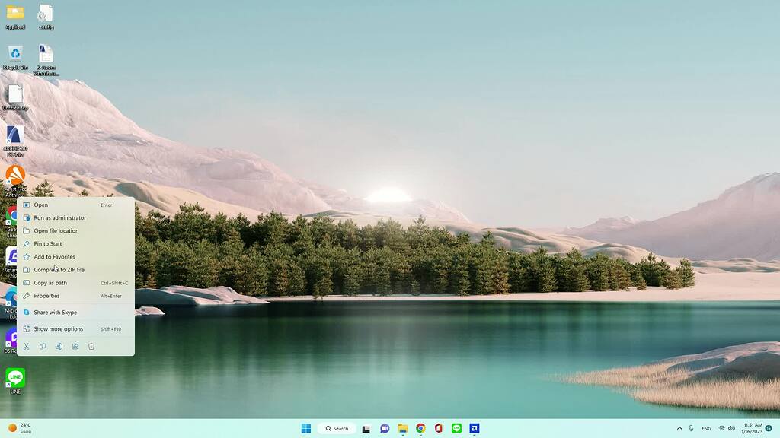
Task: Click the taskbar Search box
Action: point(337,428)
